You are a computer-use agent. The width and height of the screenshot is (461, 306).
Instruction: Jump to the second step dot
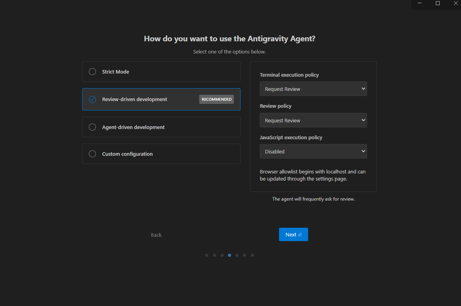215,255
